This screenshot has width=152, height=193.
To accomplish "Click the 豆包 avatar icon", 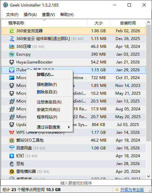I will tap(12, 164).
